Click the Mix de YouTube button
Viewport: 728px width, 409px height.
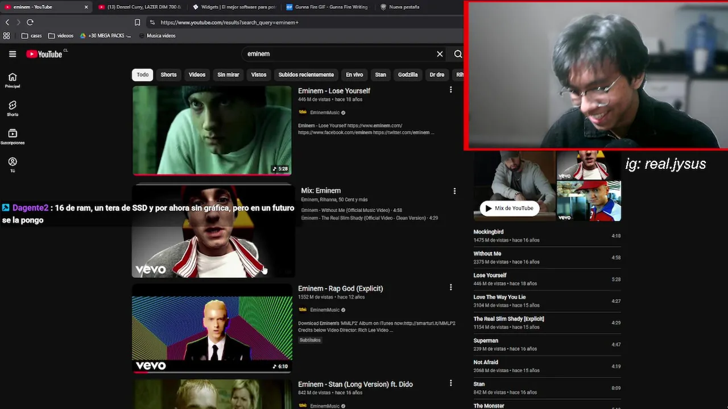tap(509, 208)
